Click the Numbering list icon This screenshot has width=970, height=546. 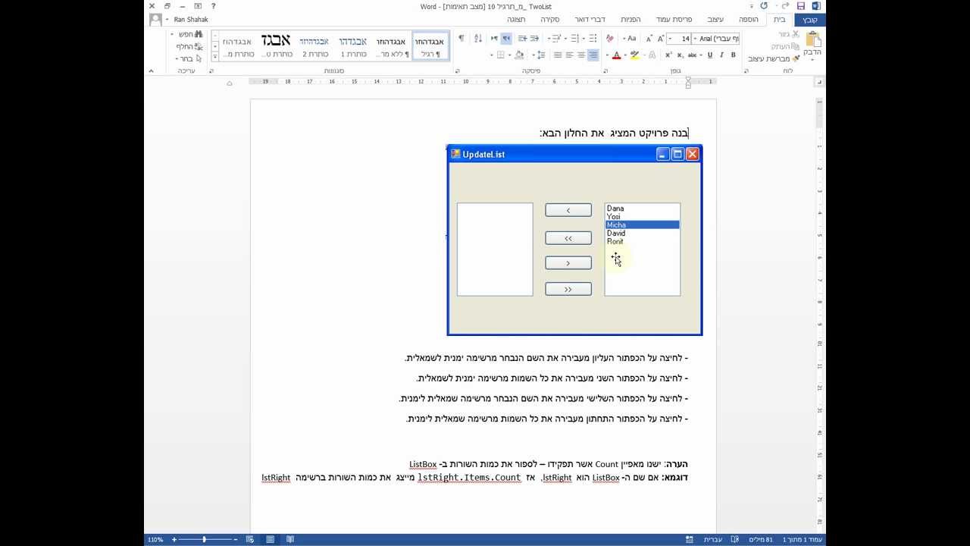(574, 39)
